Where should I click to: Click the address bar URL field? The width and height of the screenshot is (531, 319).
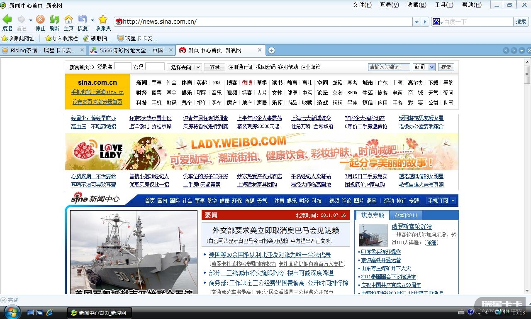pos(267,22)
